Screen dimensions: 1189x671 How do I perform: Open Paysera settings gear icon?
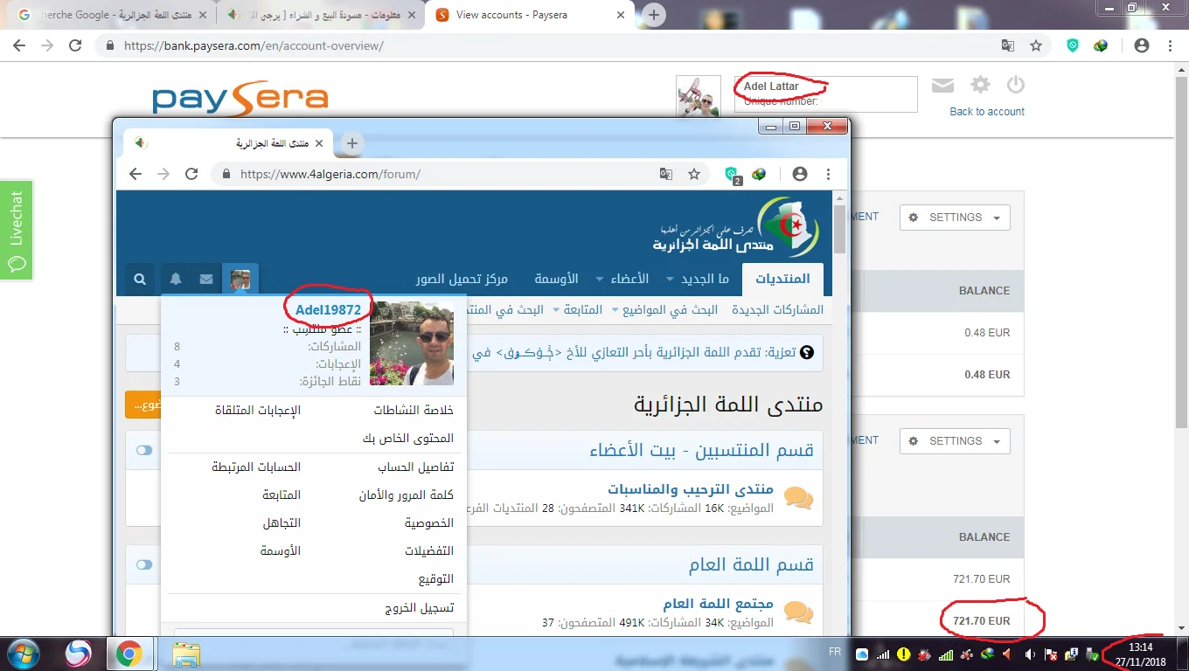click(981, 85)
